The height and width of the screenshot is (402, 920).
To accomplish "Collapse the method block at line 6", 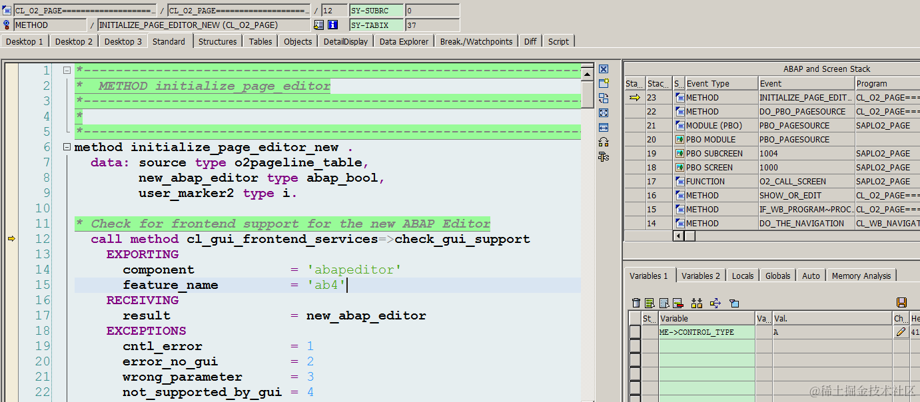I will [x=67, y=147].
